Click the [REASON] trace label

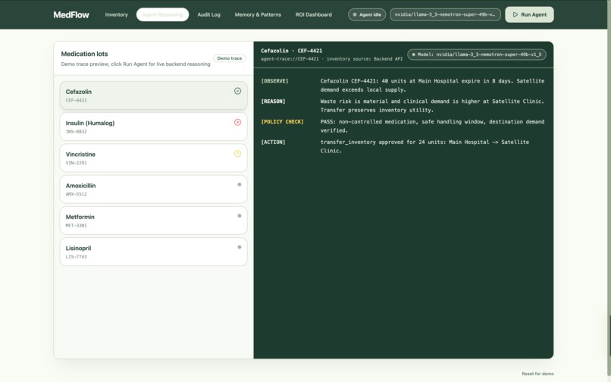[x=273, y=102]
